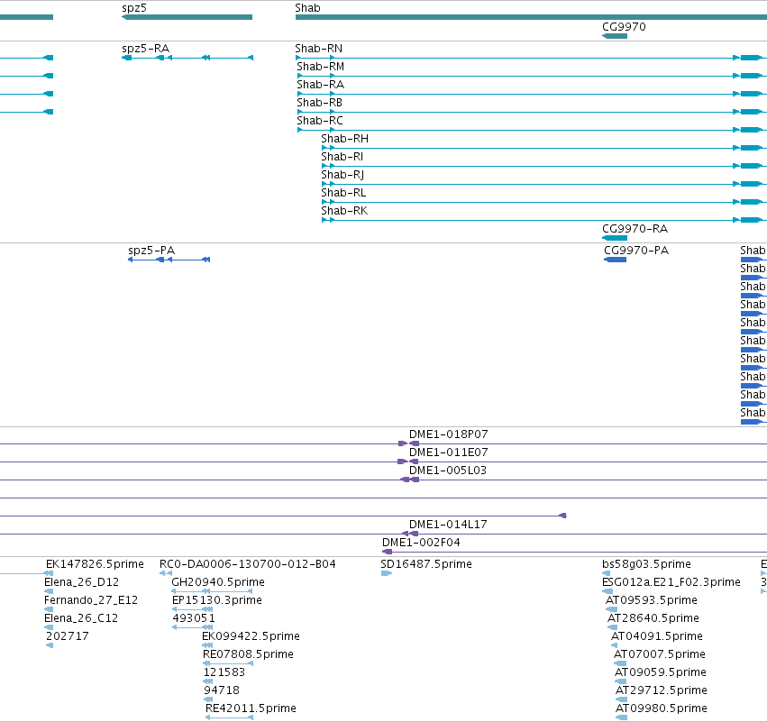Click the spz5-PA protein label
Screen dimensions: 767x722
point(151,251)
